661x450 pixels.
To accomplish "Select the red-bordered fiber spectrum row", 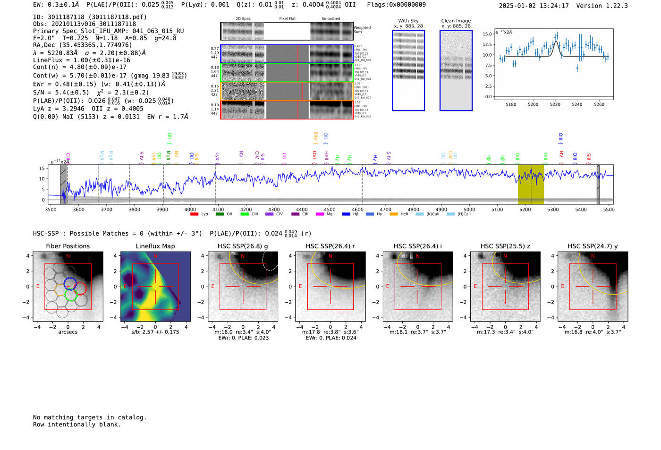I will coord(287,110).
